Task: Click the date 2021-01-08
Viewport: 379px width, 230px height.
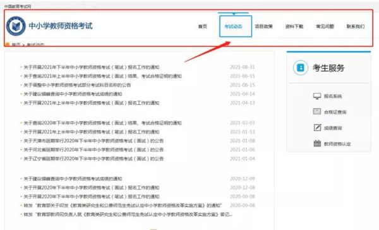Action: point(243,141)
